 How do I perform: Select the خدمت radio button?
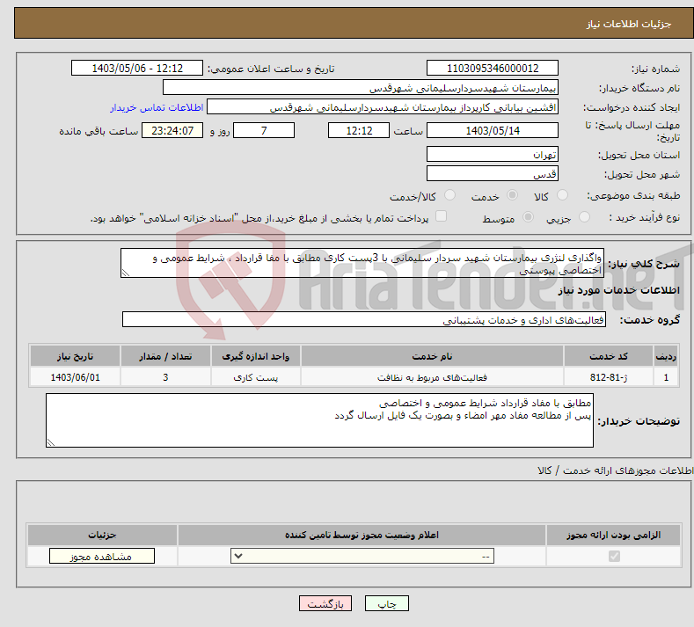[512, 195]
